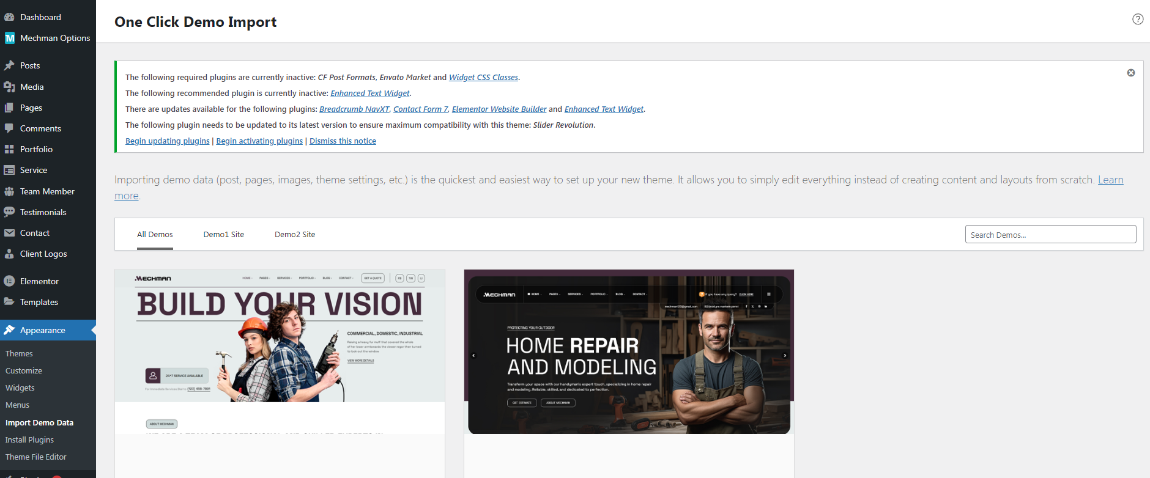The image size is (1150, 478).
Task: Open Templates folder icon in sidebar
Action: pos(9,302)
